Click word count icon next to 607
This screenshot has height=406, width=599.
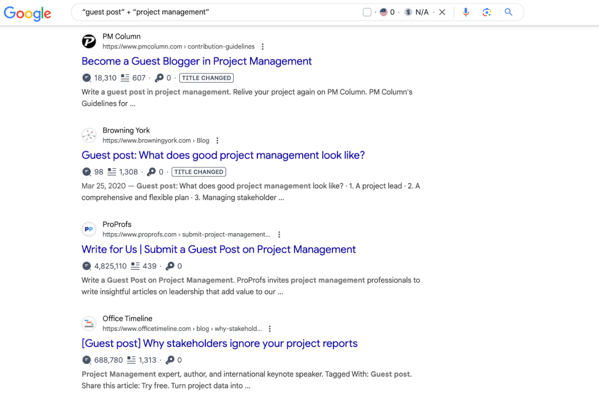(x=125, y=78)
